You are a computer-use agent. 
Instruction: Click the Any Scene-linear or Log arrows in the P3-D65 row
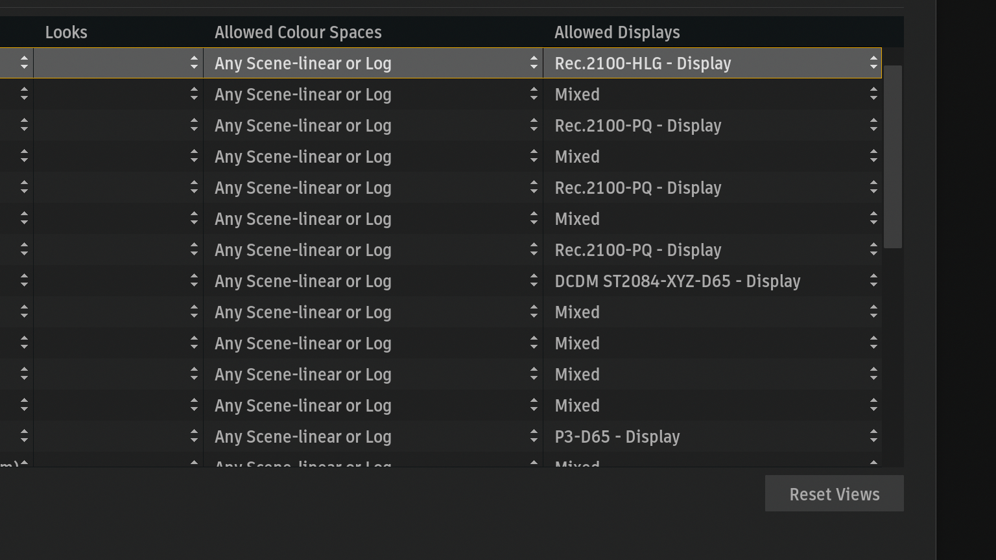coord(534,436)
